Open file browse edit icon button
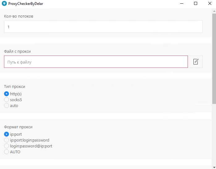This screenshot has height=169, width=216. click(x=196, y=62)
